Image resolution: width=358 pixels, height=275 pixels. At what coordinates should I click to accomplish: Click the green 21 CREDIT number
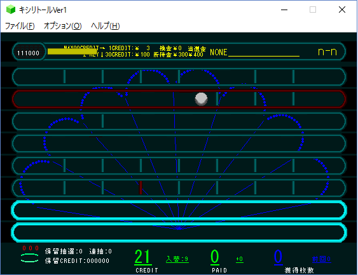click(142, 257)
